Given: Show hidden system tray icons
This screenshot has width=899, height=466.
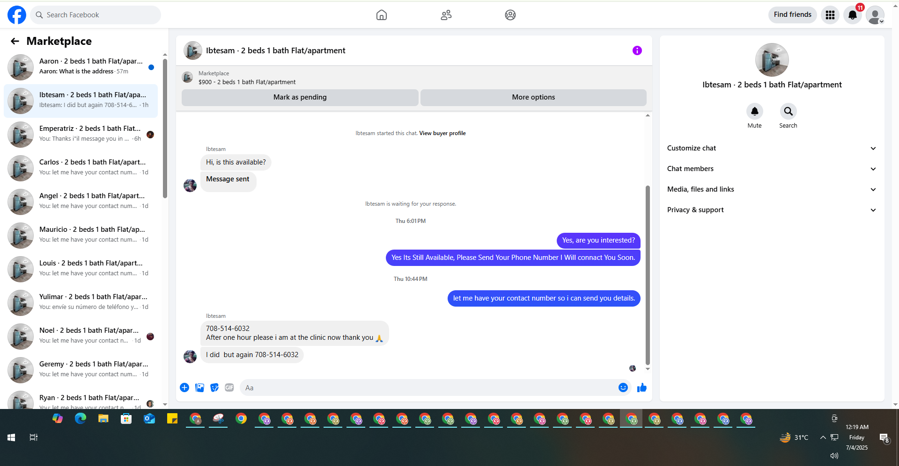Looking at the screenshot, I should pos(823,437).
